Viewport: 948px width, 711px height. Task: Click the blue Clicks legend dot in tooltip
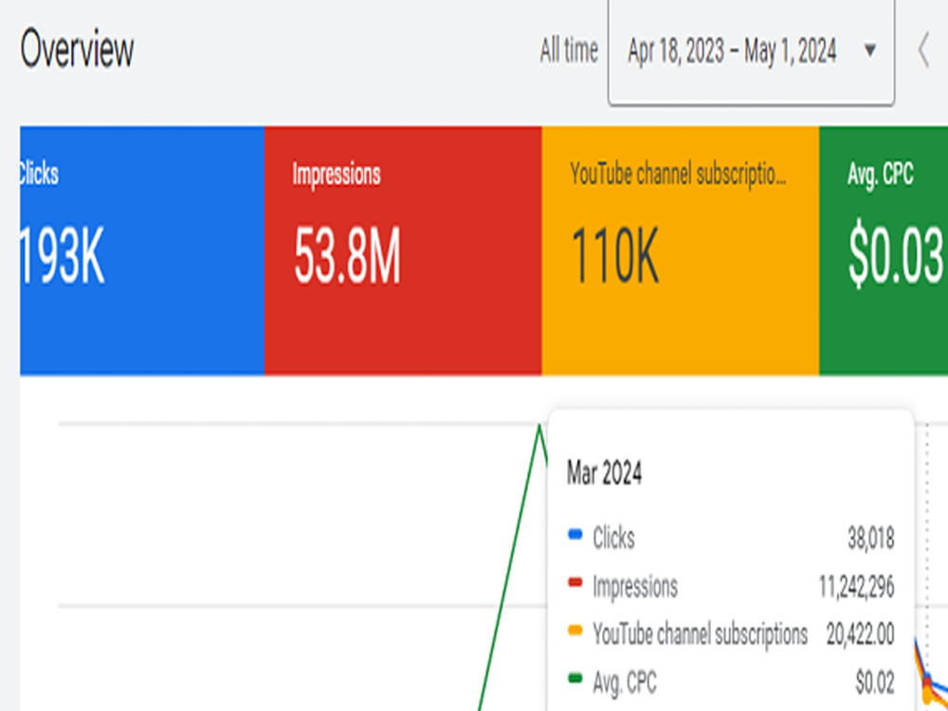click(575, 535)
